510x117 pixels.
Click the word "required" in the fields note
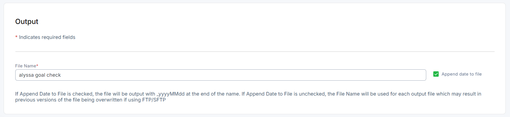click(52, 37)
